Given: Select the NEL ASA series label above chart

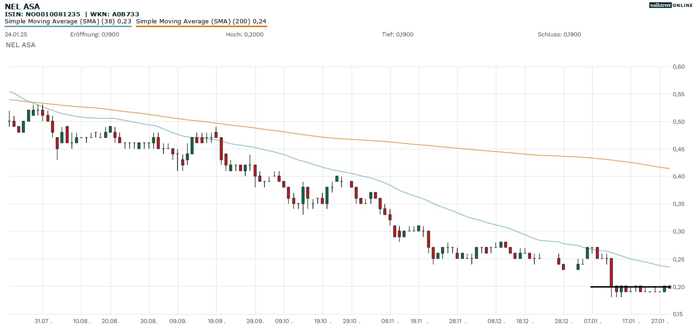Looking at the screenshot, I should [21, 45].
